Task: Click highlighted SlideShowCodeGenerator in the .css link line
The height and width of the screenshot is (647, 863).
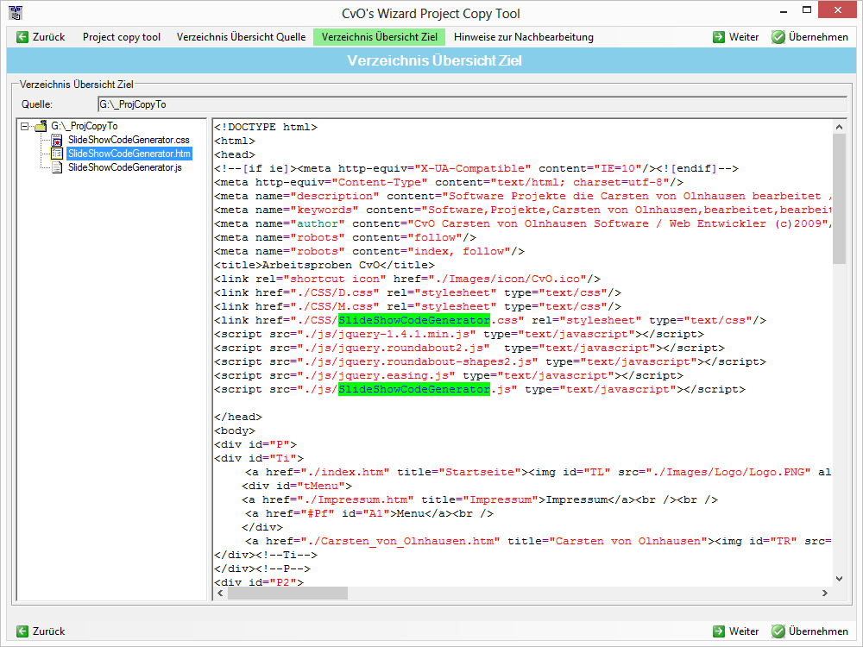Action: coord(414,320)
